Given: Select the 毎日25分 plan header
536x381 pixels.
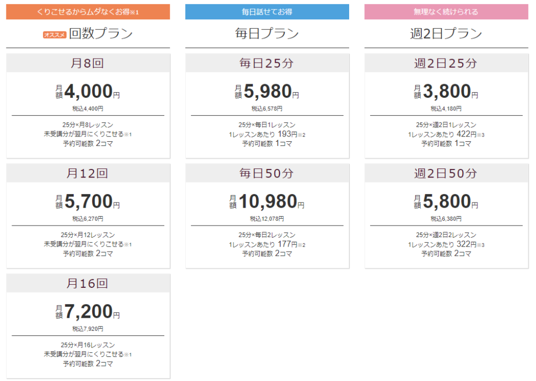Looking at the screenshot, I should pyautogui.click(x=267, y=63).
